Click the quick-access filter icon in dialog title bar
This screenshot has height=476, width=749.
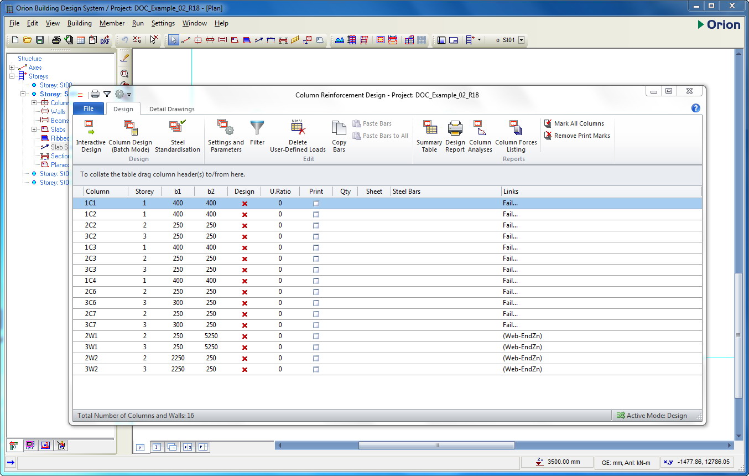click(107, 95)
